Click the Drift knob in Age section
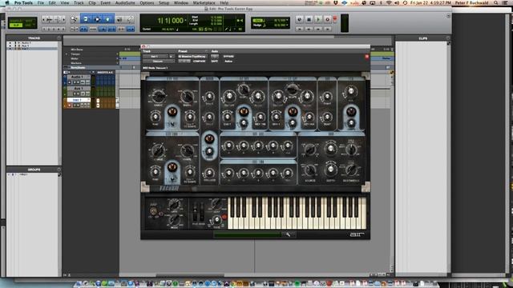 [327, 96]
